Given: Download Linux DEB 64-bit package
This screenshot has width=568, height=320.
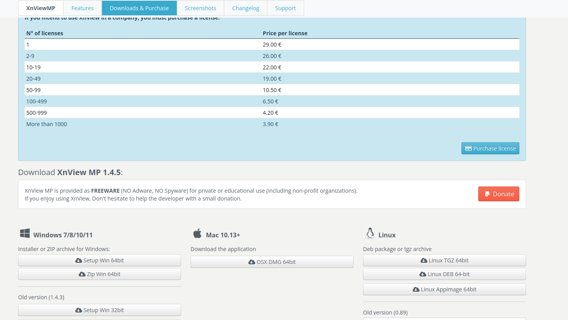Looking at the screenshot, I should coord(444,274).
